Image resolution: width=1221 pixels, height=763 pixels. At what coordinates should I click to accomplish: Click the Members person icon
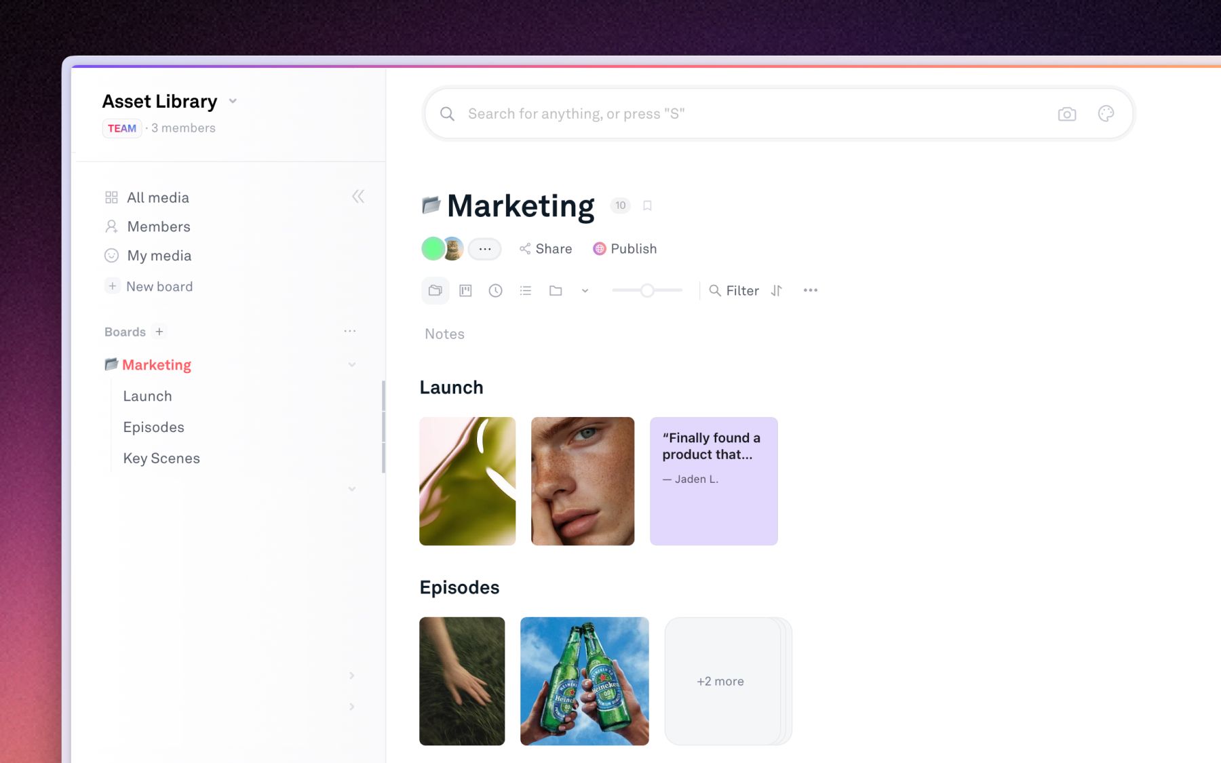coord(112,227)
